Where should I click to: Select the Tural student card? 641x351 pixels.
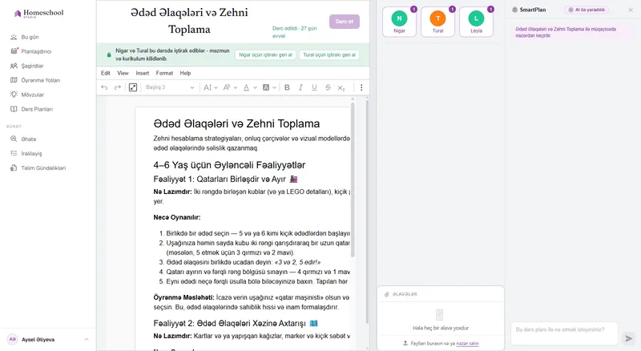[437, 22]
